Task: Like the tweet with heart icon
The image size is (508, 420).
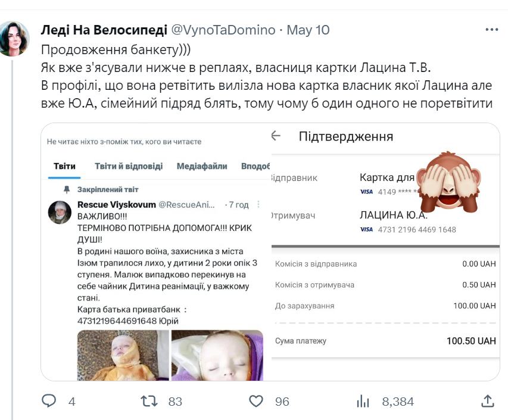Action: pos(256,402)
